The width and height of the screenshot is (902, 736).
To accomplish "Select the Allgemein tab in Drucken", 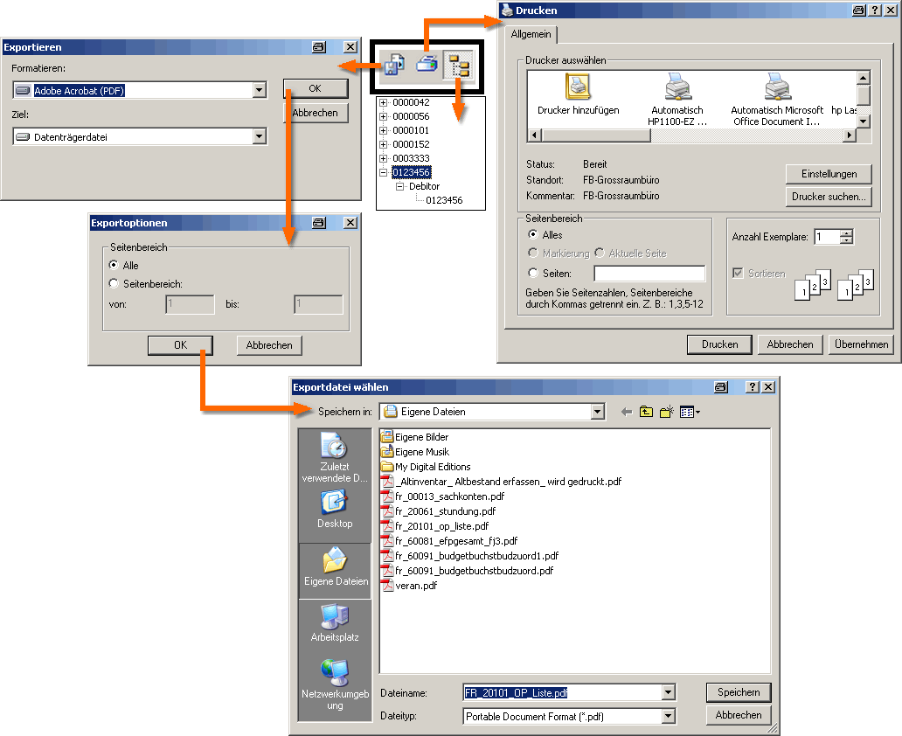I will click(531, 34).
